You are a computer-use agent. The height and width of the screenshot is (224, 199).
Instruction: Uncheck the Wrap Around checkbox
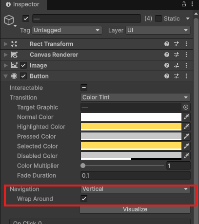click(84, 199)
